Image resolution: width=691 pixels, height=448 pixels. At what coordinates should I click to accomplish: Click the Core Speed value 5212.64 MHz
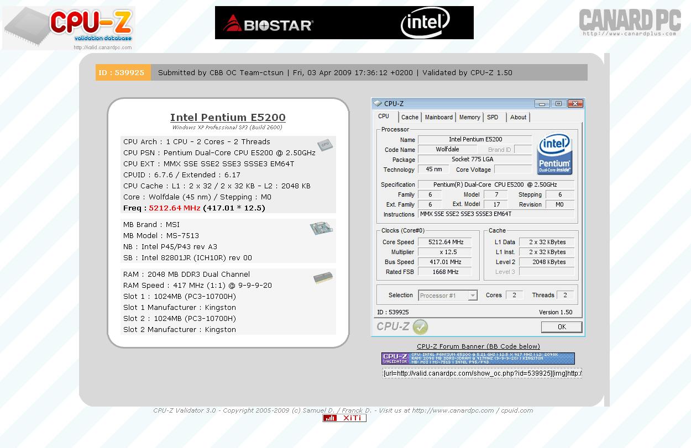click(x=445, y=242)
